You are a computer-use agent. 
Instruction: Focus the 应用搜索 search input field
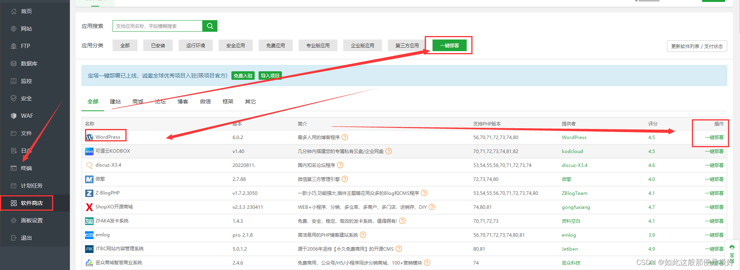[158, 26]
